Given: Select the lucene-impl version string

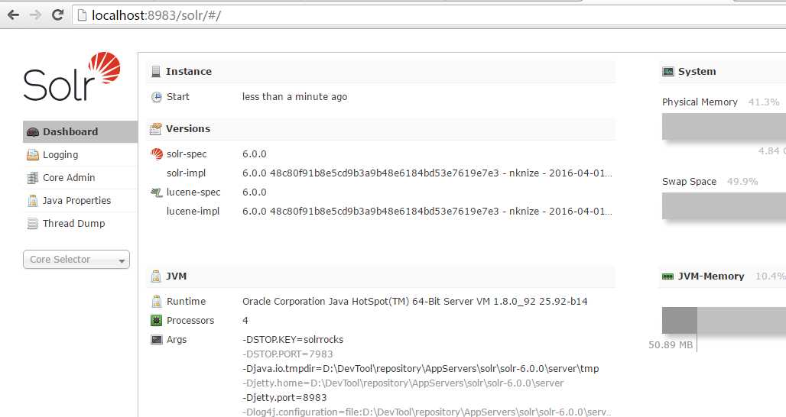Looking at the screenshot, I should [427, 212].
